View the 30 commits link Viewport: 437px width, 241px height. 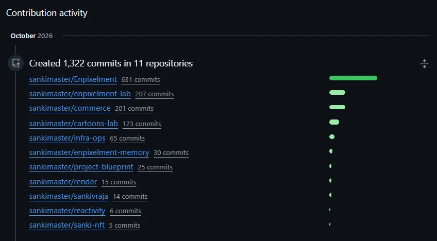coord(171,152)
